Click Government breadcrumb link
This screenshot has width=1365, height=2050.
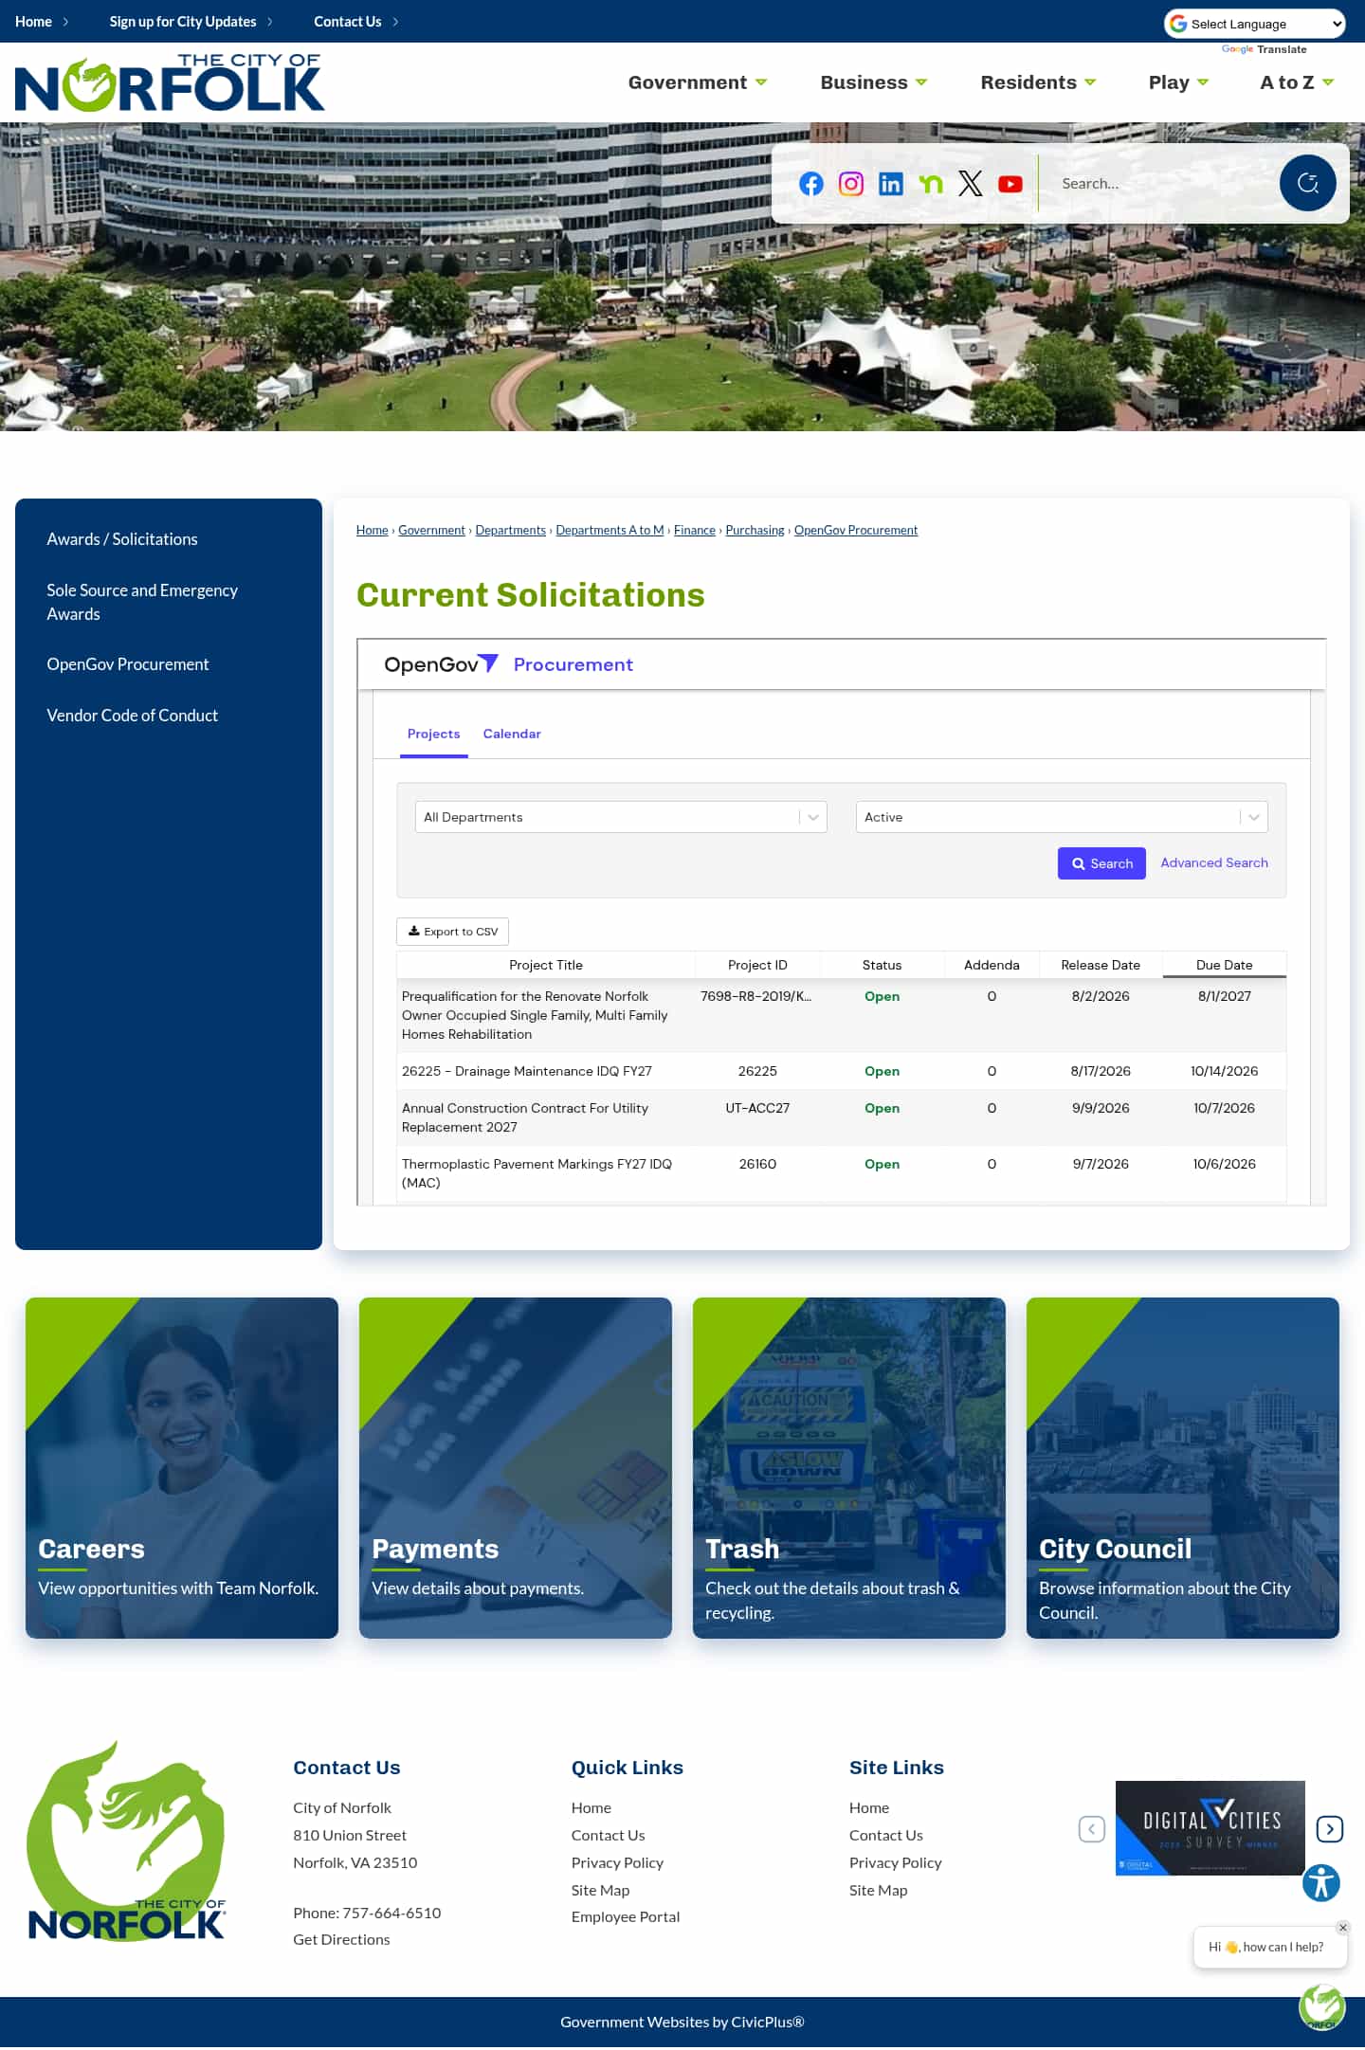tap(431, 530)
